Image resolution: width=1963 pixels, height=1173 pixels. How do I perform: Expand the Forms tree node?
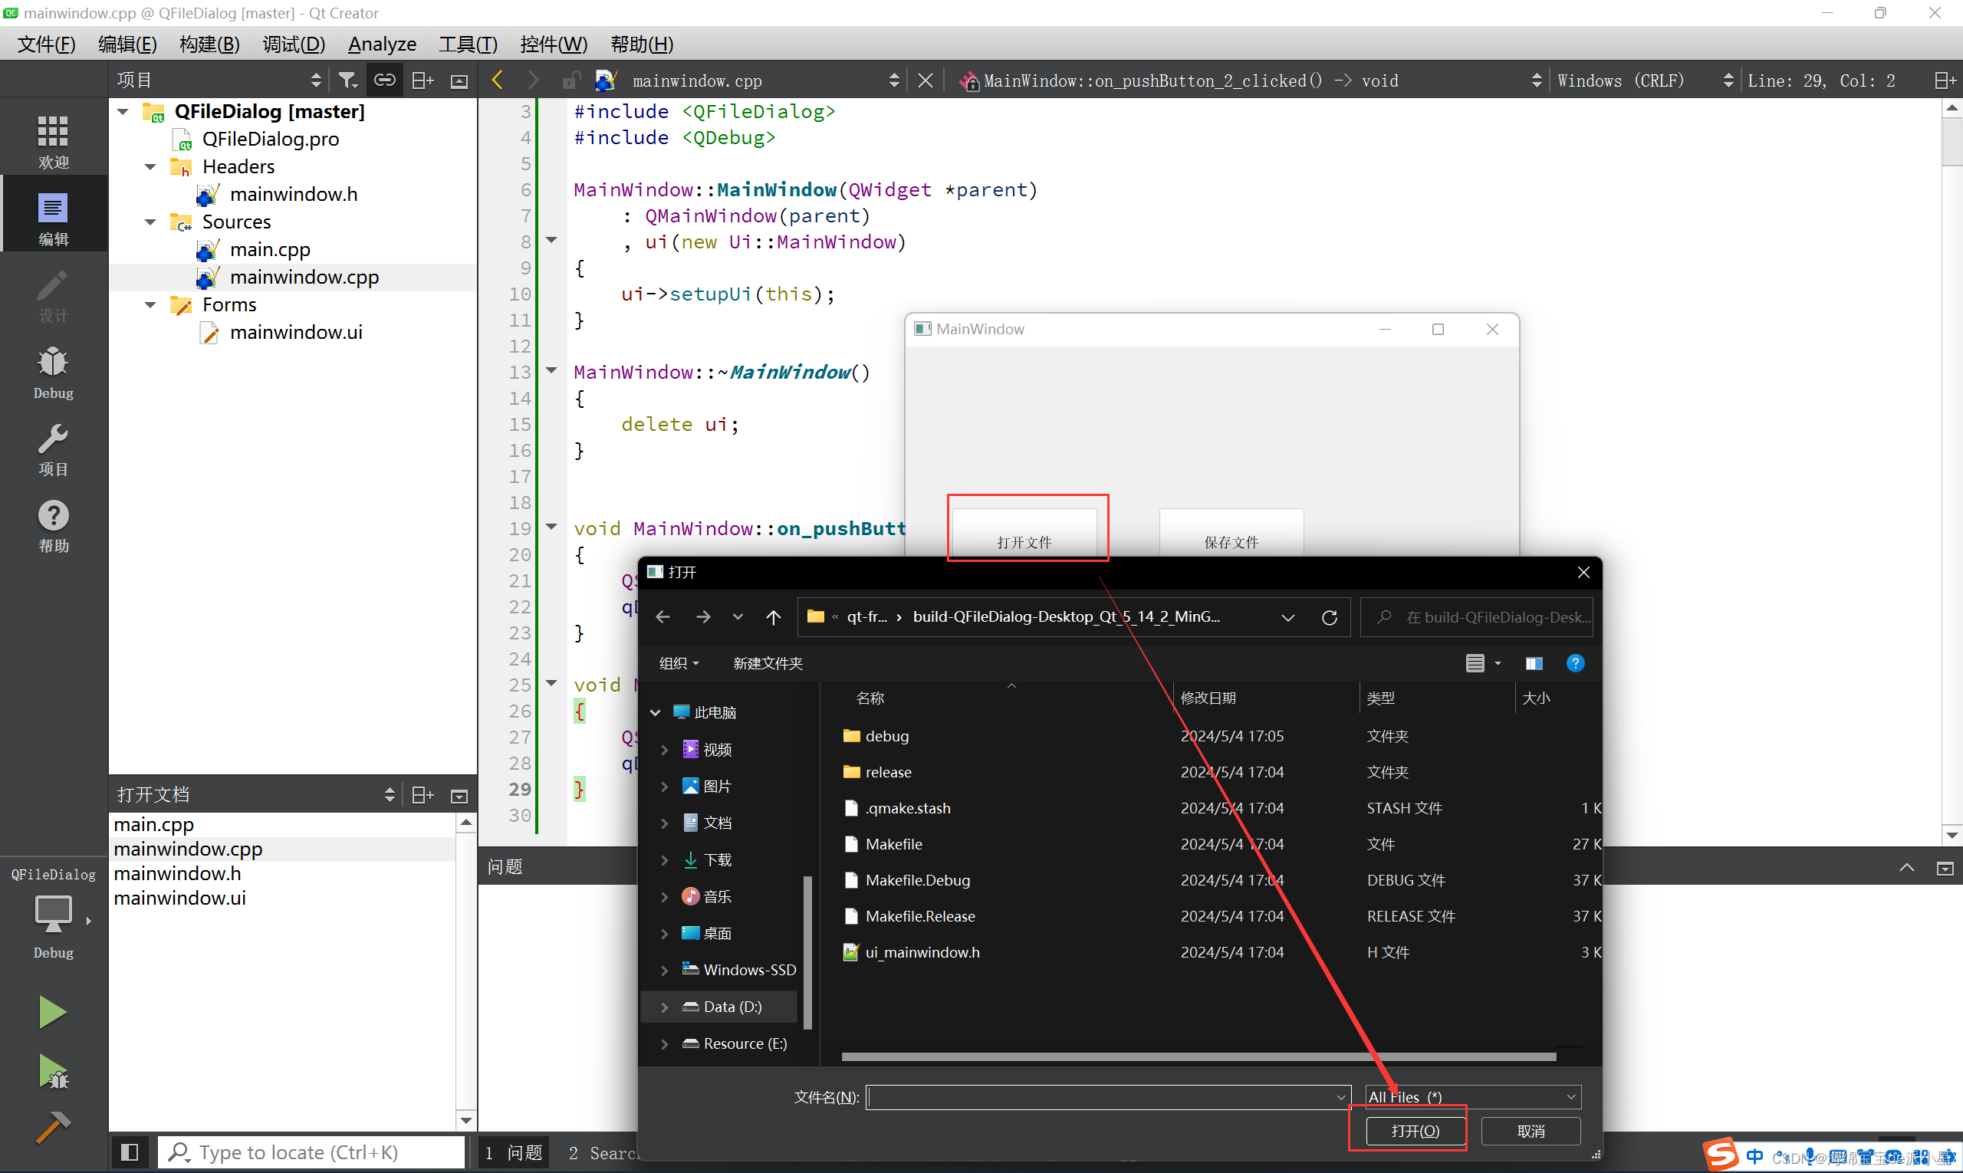pyautogui.click(x=151, y=304)
